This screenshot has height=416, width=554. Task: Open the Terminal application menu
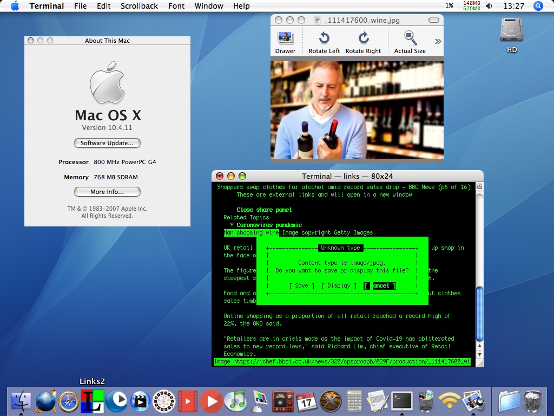click(47, 5)
